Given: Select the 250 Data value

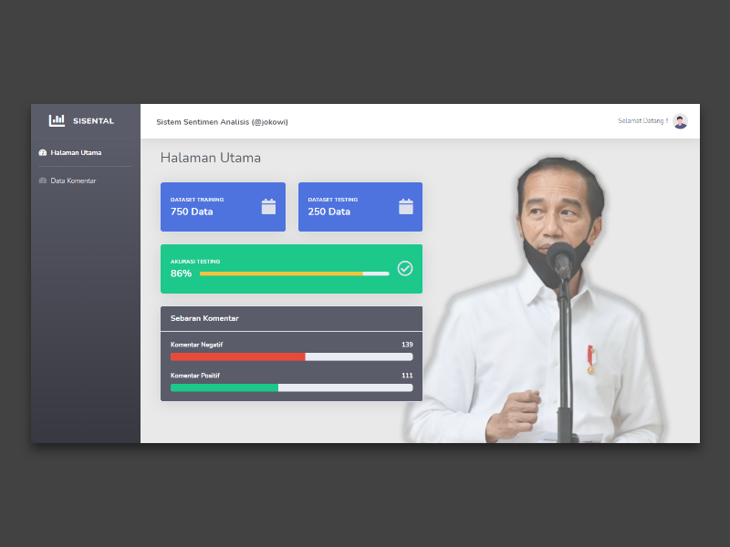Looking at the screenshot, I should click(329, 212).
